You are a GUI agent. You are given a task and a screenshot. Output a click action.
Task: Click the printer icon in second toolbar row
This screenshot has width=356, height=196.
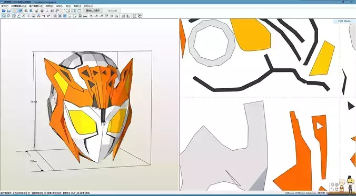coord(85,16)
